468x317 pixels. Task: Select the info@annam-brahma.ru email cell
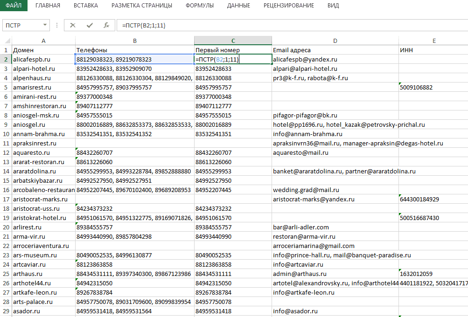pos(335,134)
